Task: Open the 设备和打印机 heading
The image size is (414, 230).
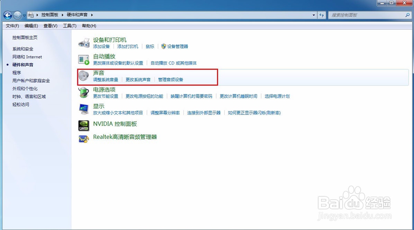Action: pyautogui.click(x=110, y=40)
